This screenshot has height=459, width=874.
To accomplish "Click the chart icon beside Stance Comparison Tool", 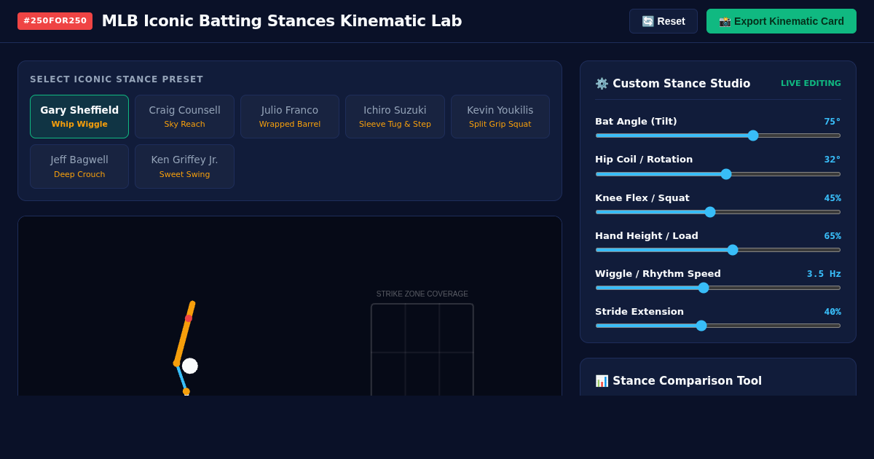I will pos(602,381).
